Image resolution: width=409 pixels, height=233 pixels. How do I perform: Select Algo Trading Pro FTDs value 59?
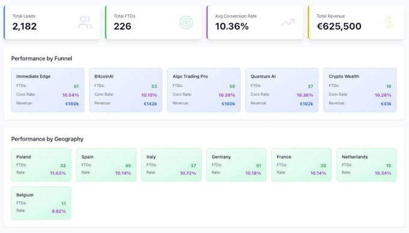tap(232, 86)
